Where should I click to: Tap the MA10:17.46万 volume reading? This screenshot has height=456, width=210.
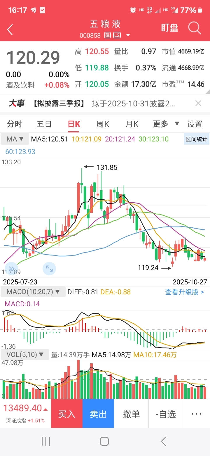155,355
